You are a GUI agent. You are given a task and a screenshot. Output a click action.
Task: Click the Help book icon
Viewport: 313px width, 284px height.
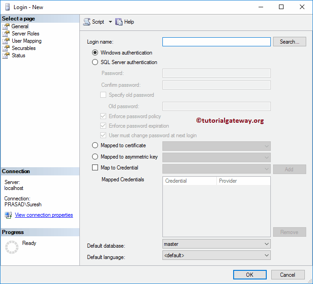[119, 22]
